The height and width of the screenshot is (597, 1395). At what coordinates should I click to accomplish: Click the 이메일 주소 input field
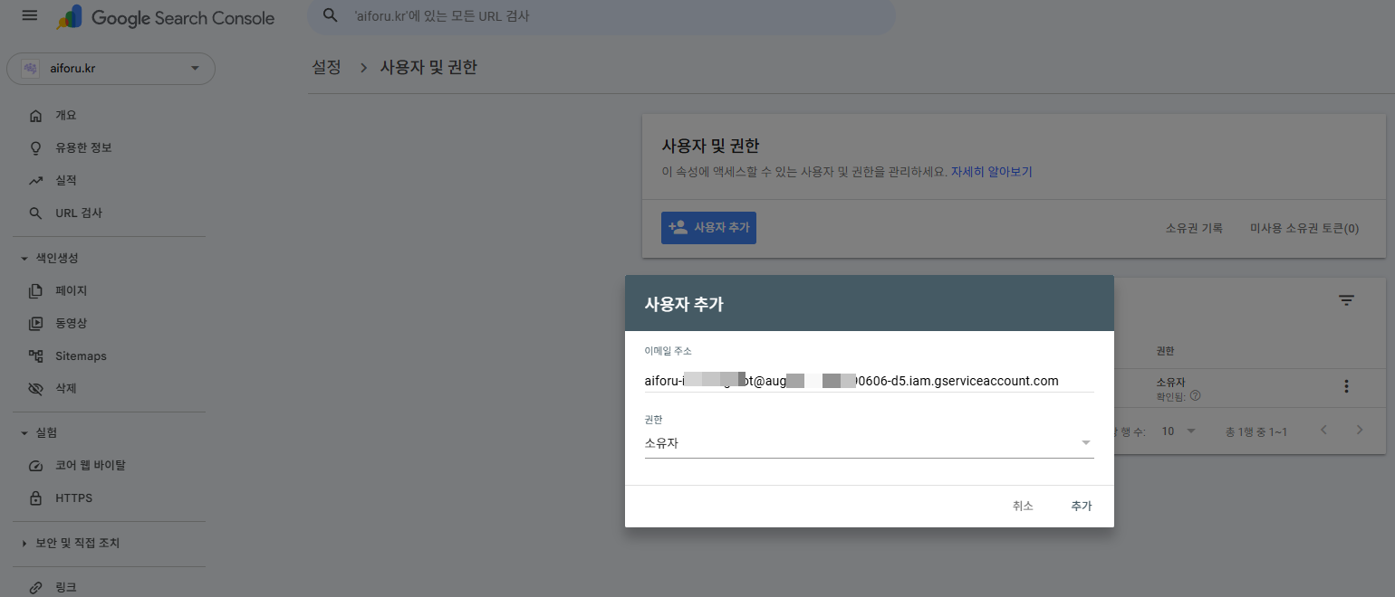pyautogui.click(x=868, y=381)
